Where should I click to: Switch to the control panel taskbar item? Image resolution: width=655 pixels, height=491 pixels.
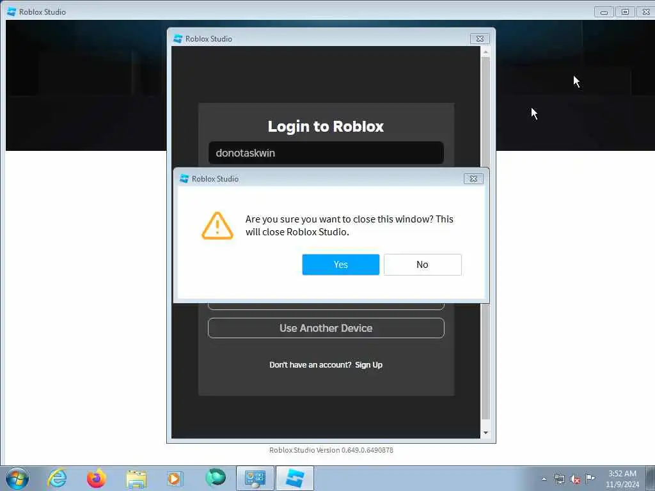click(255, 478)
